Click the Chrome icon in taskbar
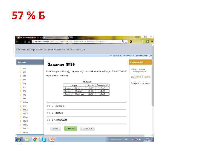Viewport: 197px width, 148px height. [35, 140]
